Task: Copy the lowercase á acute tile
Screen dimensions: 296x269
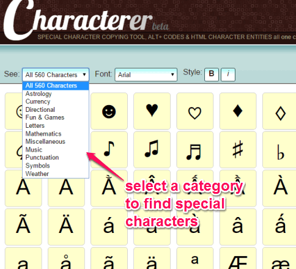Action: [109, 227]
